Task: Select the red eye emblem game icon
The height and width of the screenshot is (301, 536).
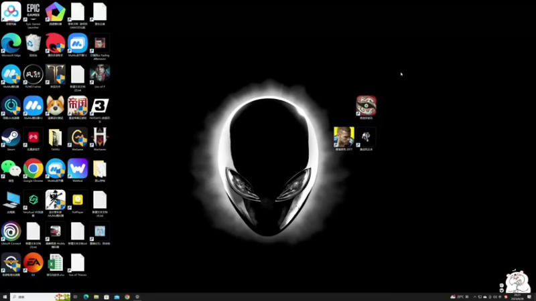Action: click(366, 108)
